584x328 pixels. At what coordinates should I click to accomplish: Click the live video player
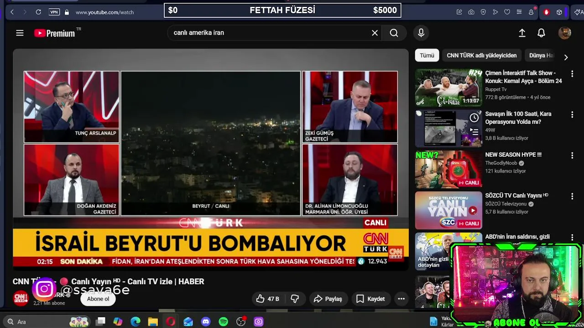(211, 159)
